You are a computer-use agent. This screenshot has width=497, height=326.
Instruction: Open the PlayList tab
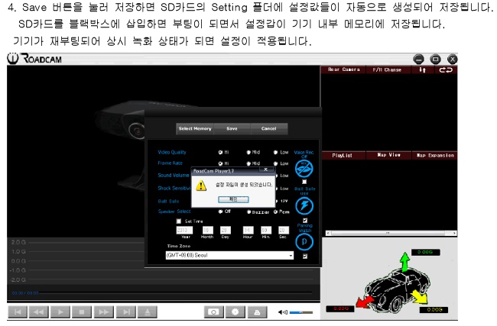tap(343, 156)
